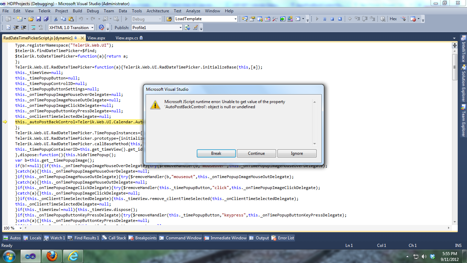Expand the Add New Item dropdown arrow
This screenshot has width=467, height=263.
[25, 19]
